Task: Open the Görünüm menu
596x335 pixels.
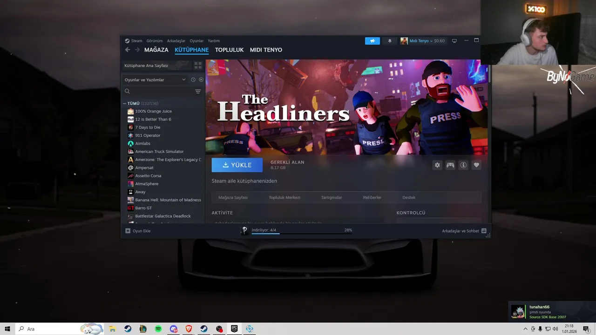Action: point(155,41)
